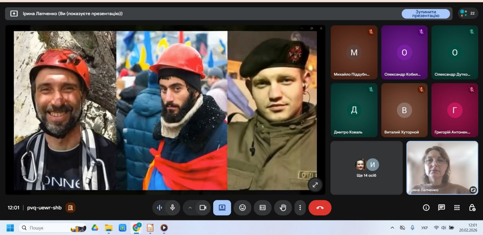Hang up with the red leave call button
Image resolution: width=483 pixels, height=235 pixels.
point(320,207)
